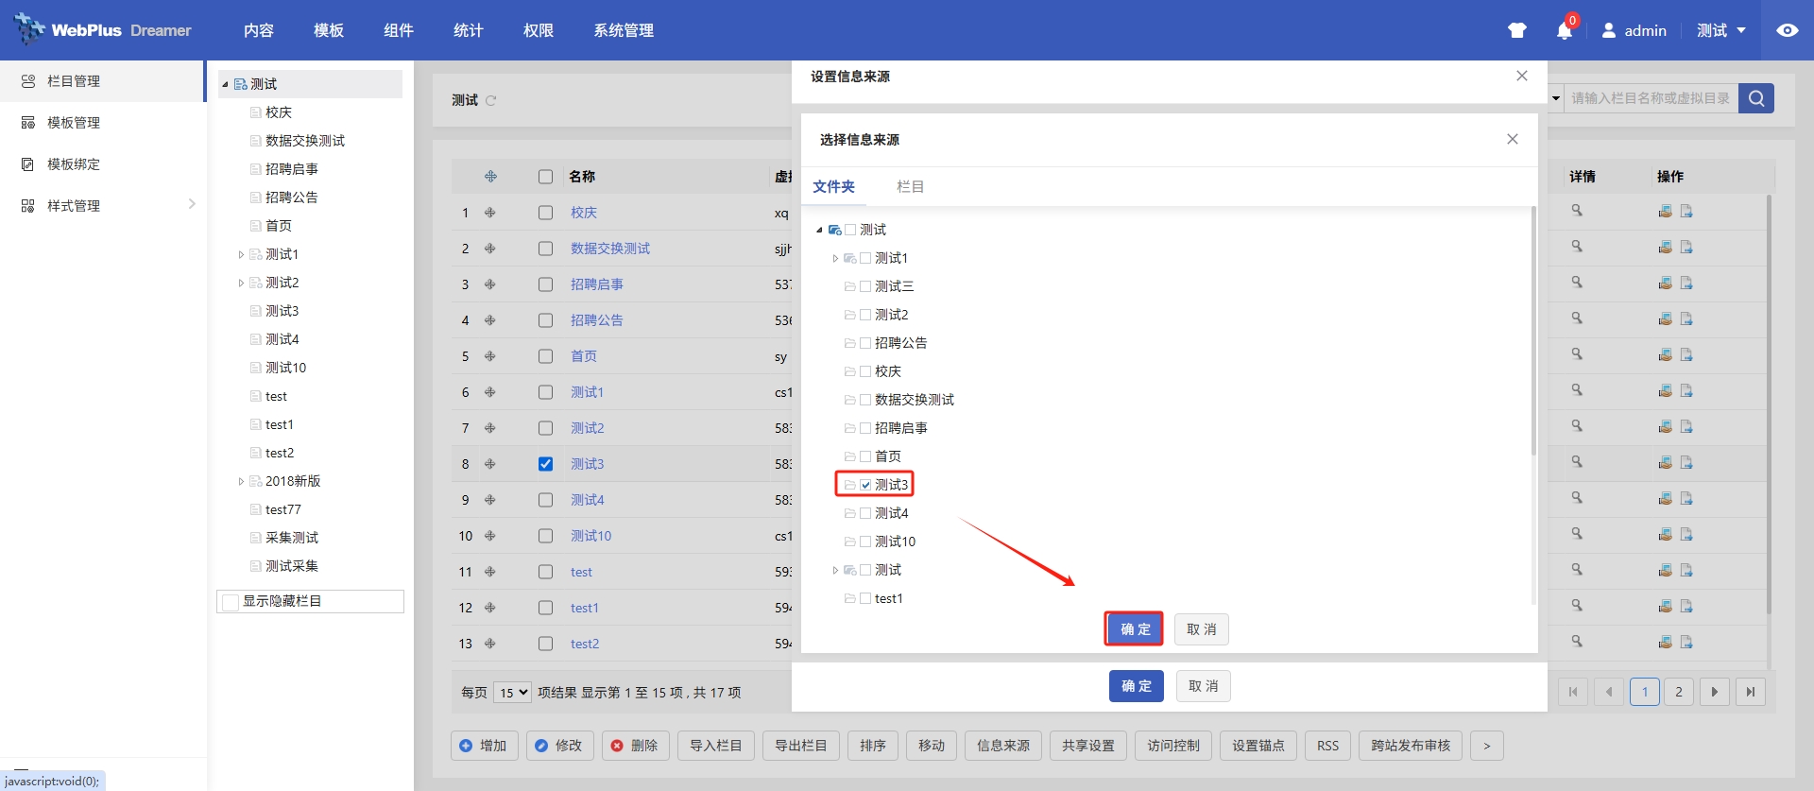Viewport: 1814px width, 791px height.
Task: Click the notification bell icon
Action: [x=1564, y=31]
